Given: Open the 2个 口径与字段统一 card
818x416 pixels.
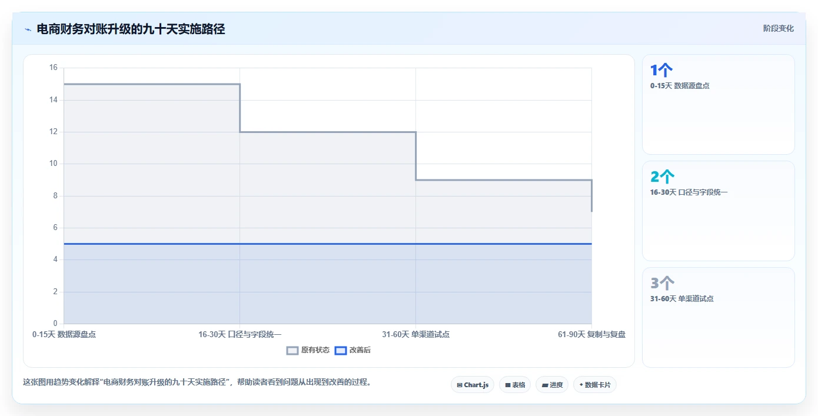Looking at the screenshot, I should pyautogui.click(x=719, y=211).
